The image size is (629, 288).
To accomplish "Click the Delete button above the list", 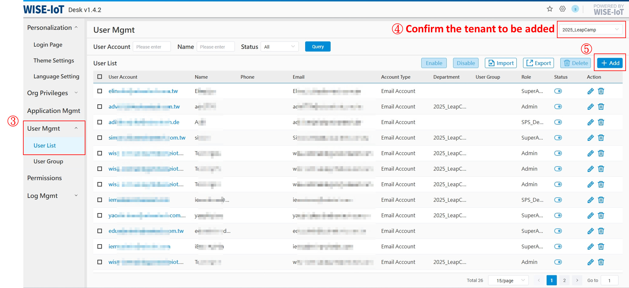I will click(576, 63).
